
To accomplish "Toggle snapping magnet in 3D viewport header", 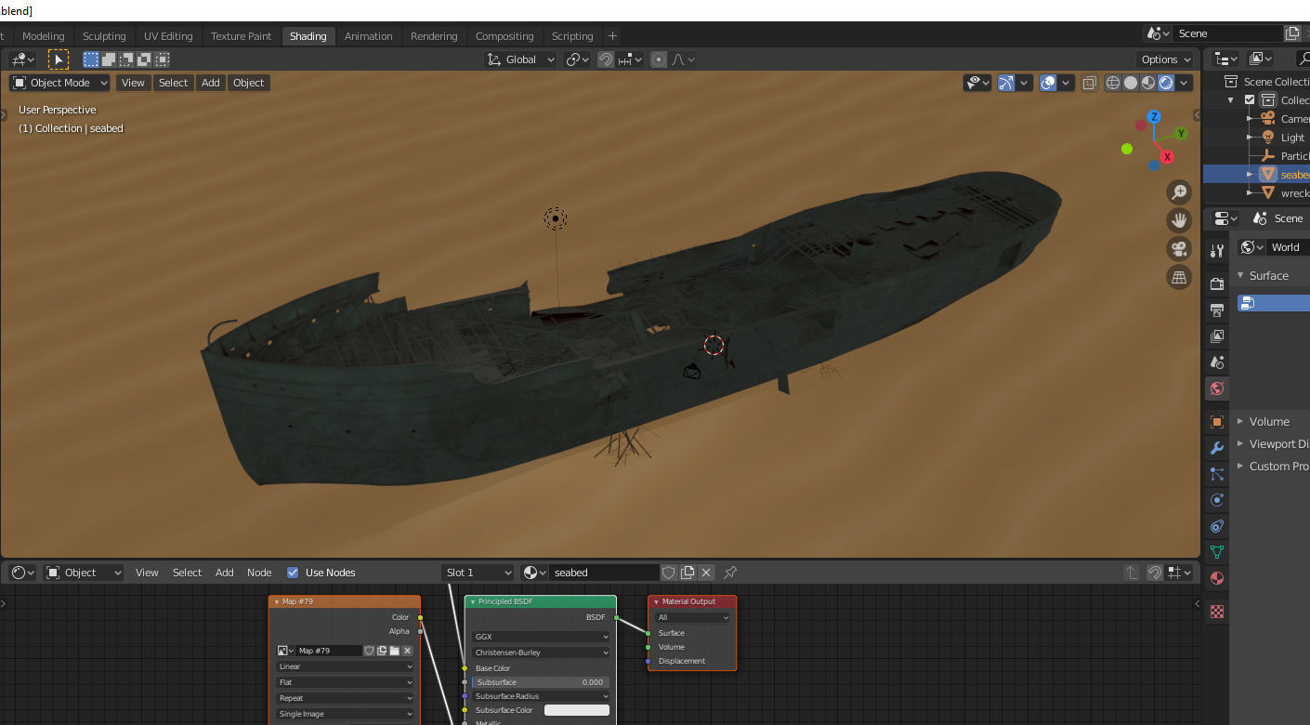I will click(606, 59).
